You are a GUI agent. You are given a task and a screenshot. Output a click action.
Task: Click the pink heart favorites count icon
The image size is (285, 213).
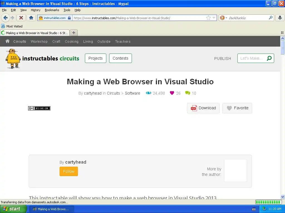(x=172, y=93)
